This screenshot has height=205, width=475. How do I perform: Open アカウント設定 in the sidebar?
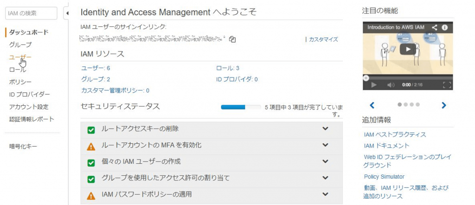29,107
